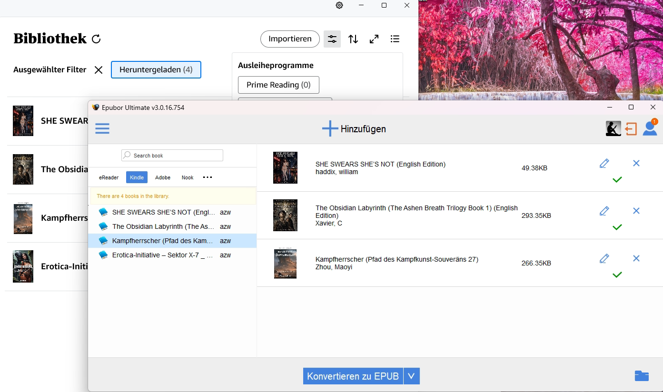
Task: Clear the selected filter with the X
Action: 99,70
